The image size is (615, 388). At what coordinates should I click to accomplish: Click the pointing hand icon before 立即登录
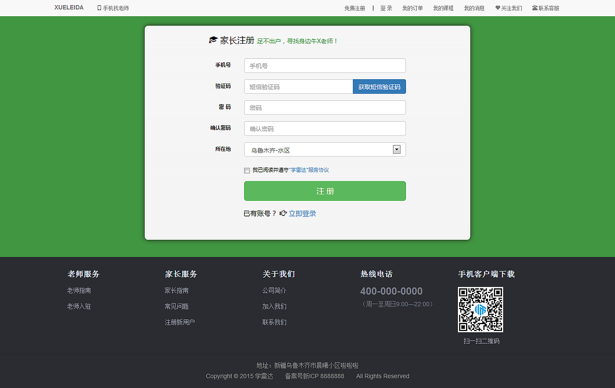[x=283, y=213]
